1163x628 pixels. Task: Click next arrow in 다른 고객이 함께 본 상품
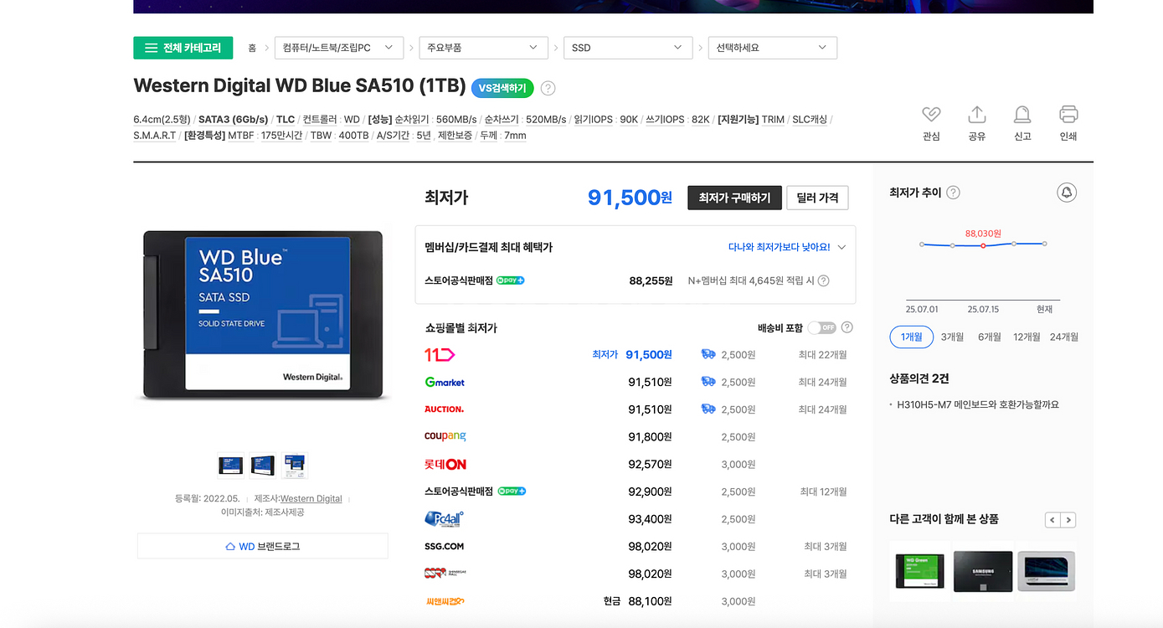click(1068, 520)
